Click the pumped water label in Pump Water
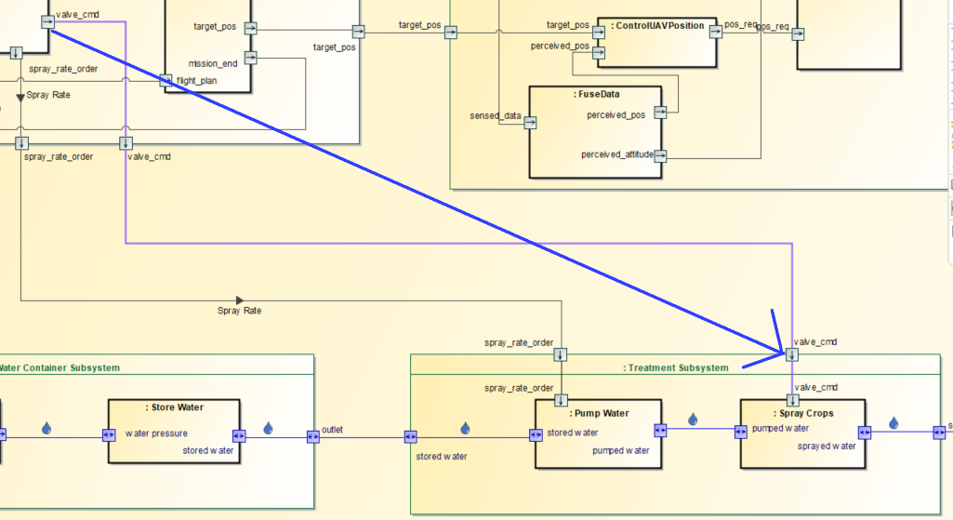This screenshot has width=953, height=520. pos(620,450)
